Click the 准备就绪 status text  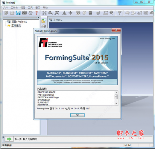[7, 145]
